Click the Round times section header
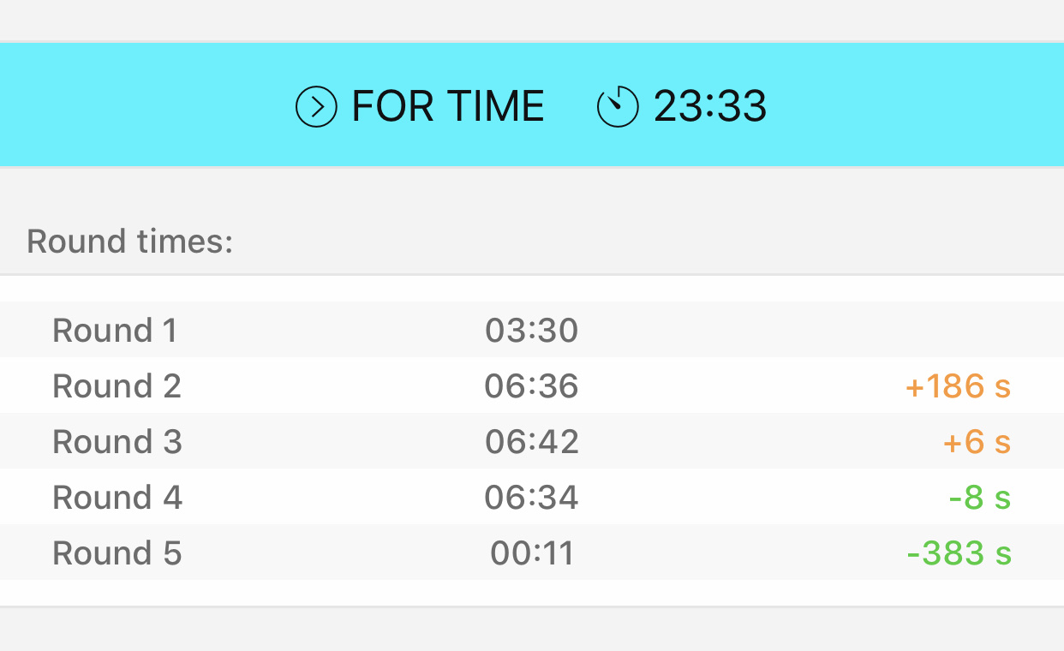Viewport: 1064px width, 651px height. tap(130, 242)
